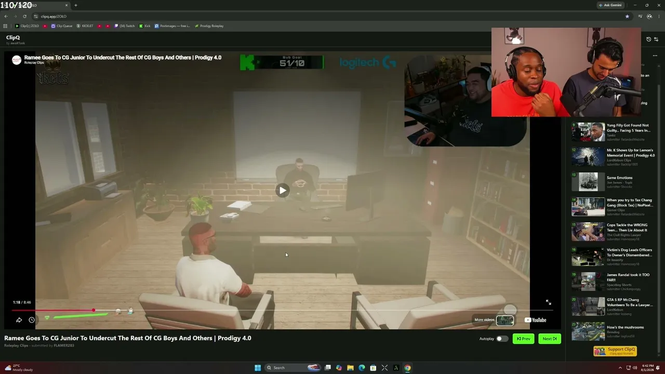Click the browser back arrow
This screenshot has width=665, height=374.
pos(6,16)
